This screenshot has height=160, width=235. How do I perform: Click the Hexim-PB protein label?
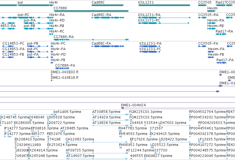(216, 55)
